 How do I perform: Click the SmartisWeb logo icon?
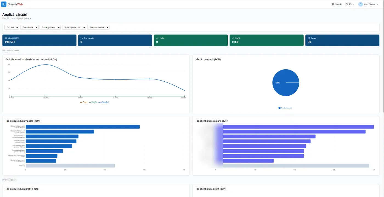[x=4, y=4]
